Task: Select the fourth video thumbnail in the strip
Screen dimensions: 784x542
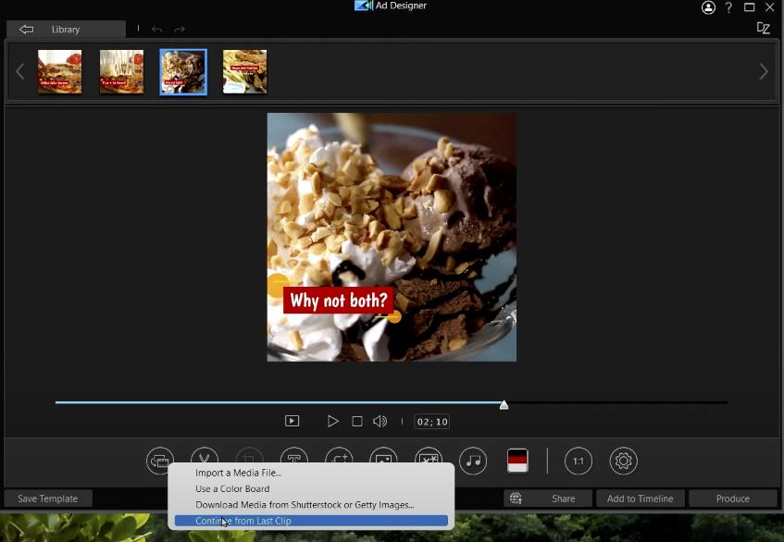Action: (244, 71)
